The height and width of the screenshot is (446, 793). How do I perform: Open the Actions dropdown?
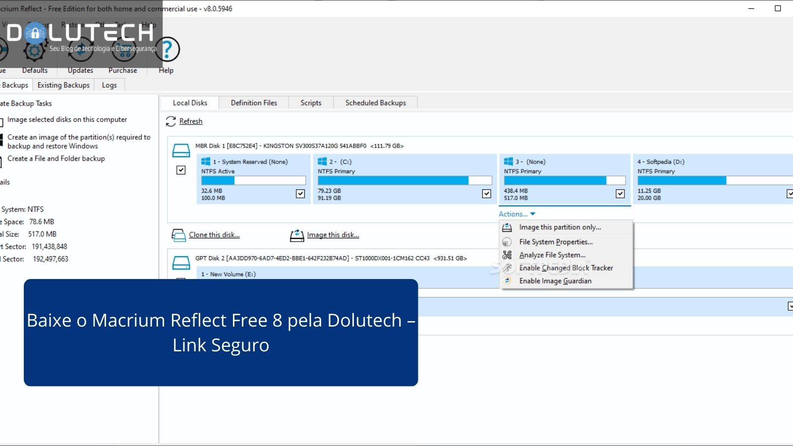pos(517,214)
